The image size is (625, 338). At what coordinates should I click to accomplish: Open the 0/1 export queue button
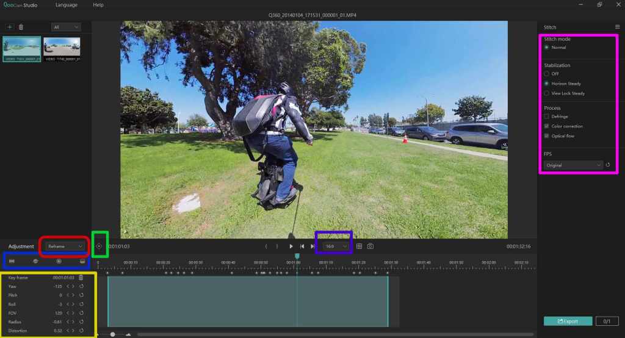click(x=607, y=321)
